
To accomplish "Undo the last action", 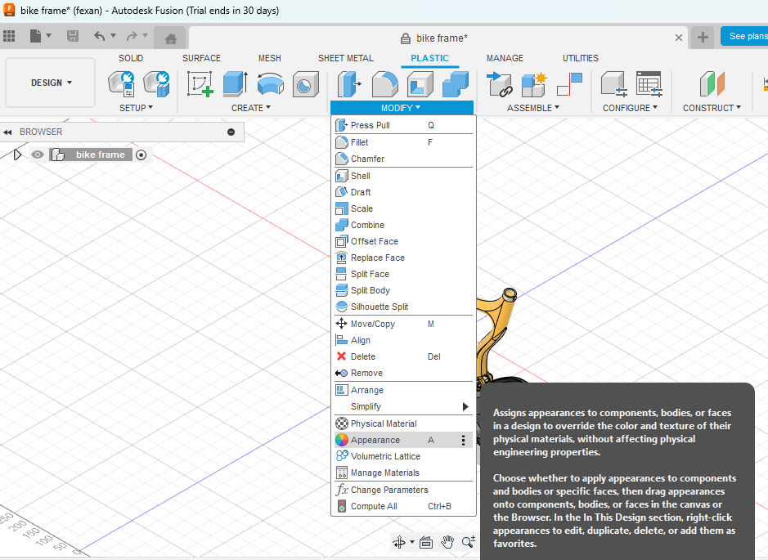I will coord(100,36).
